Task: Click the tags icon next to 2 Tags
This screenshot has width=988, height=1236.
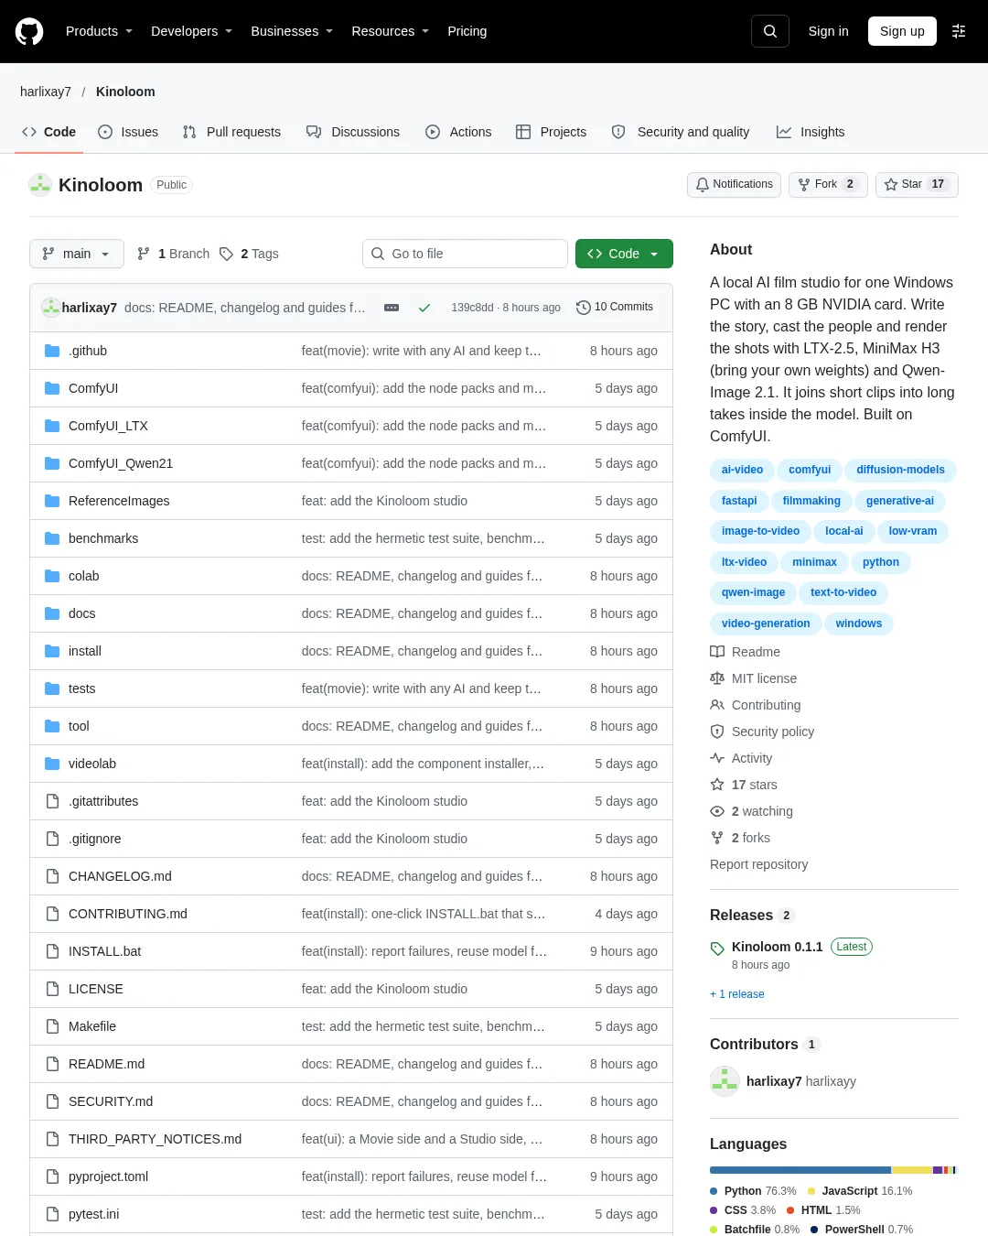Action: (x=226, y=254)
